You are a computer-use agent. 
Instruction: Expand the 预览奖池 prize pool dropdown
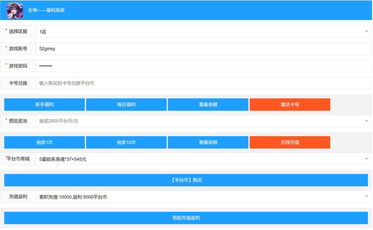pyautogui.click(x=203, y=121)
